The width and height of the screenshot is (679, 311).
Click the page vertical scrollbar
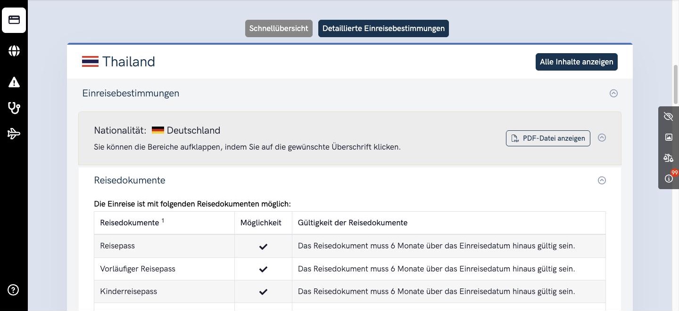(676, 85)
